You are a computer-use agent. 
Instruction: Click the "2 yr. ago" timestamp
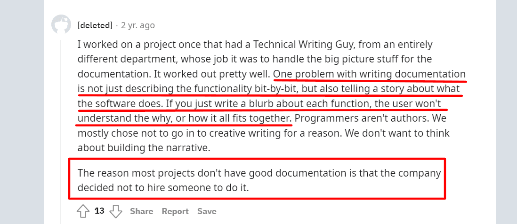tap(137, 25)
